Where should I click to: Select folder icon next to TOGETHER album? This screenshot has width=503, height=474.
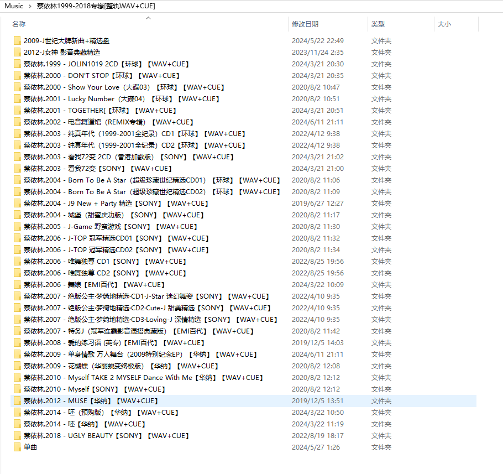pos(17,111)
